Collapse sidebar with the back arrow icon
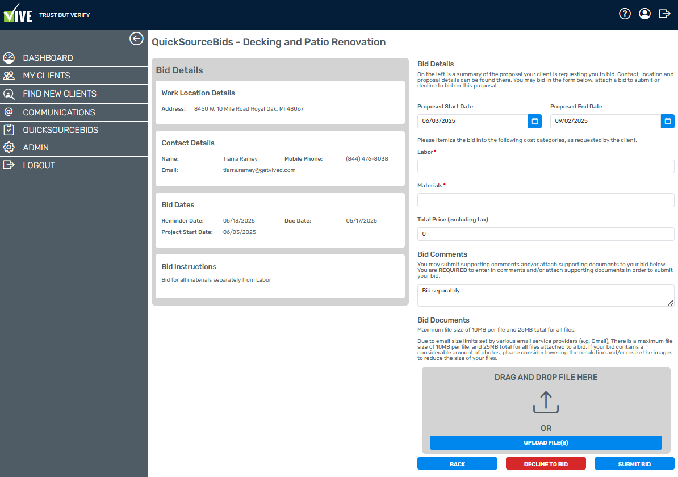Image resolution: width=678 pixels, height=477 pixels. (x=136, y=39)
